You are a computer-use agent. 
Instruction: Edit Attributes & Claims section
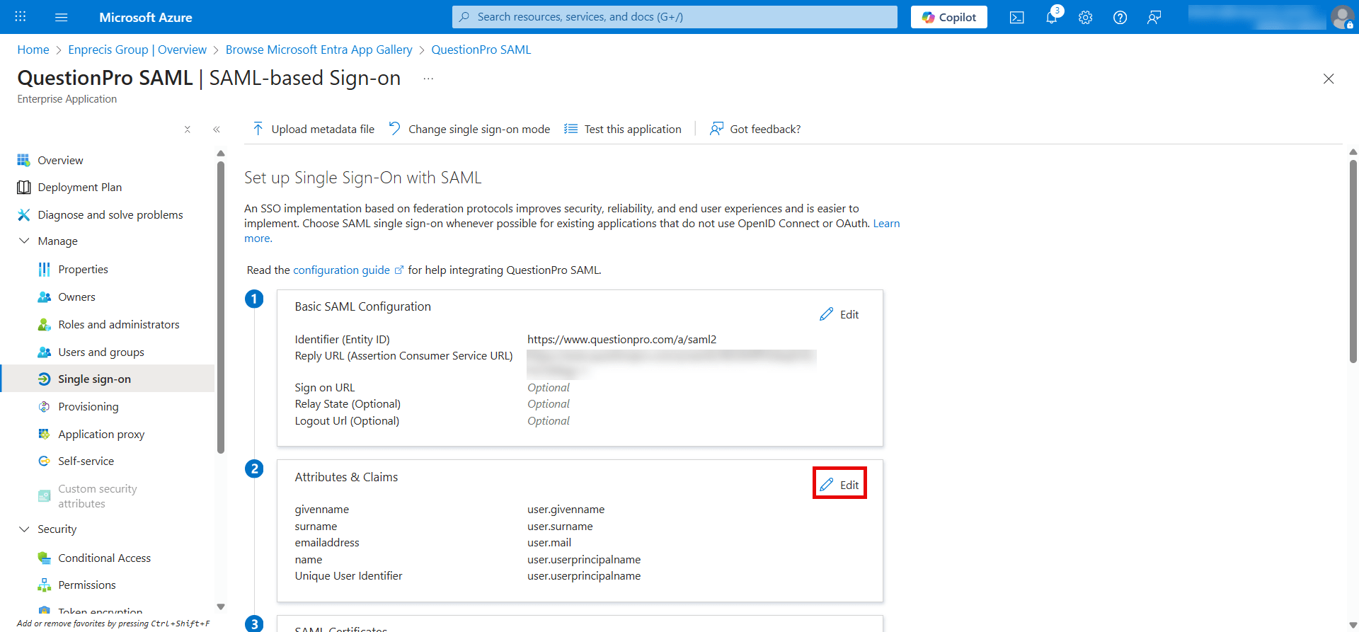(x=839, y=485)
